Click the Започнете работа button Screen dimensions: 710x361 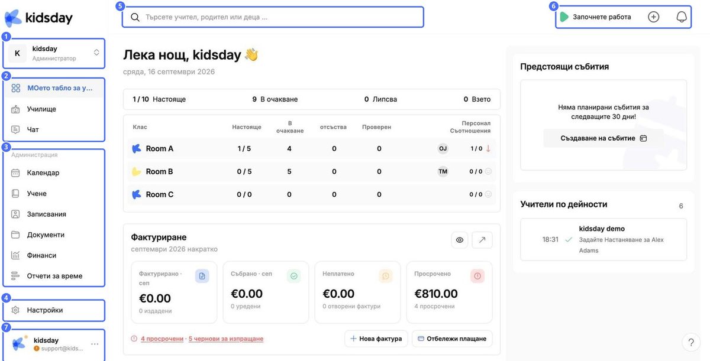point(595,17)
